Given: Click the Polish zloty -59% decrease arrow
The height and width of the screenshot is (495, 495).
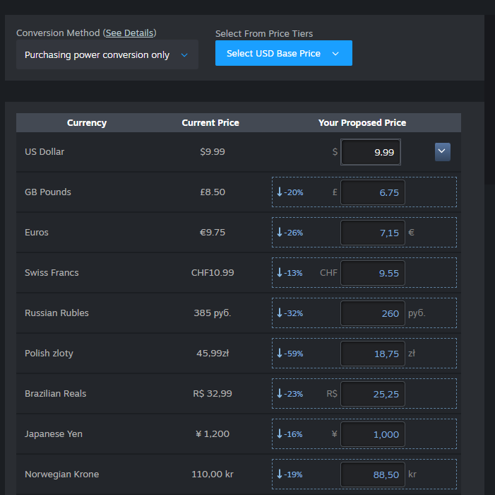Looking at the screenshot, I should coord(280,353).
